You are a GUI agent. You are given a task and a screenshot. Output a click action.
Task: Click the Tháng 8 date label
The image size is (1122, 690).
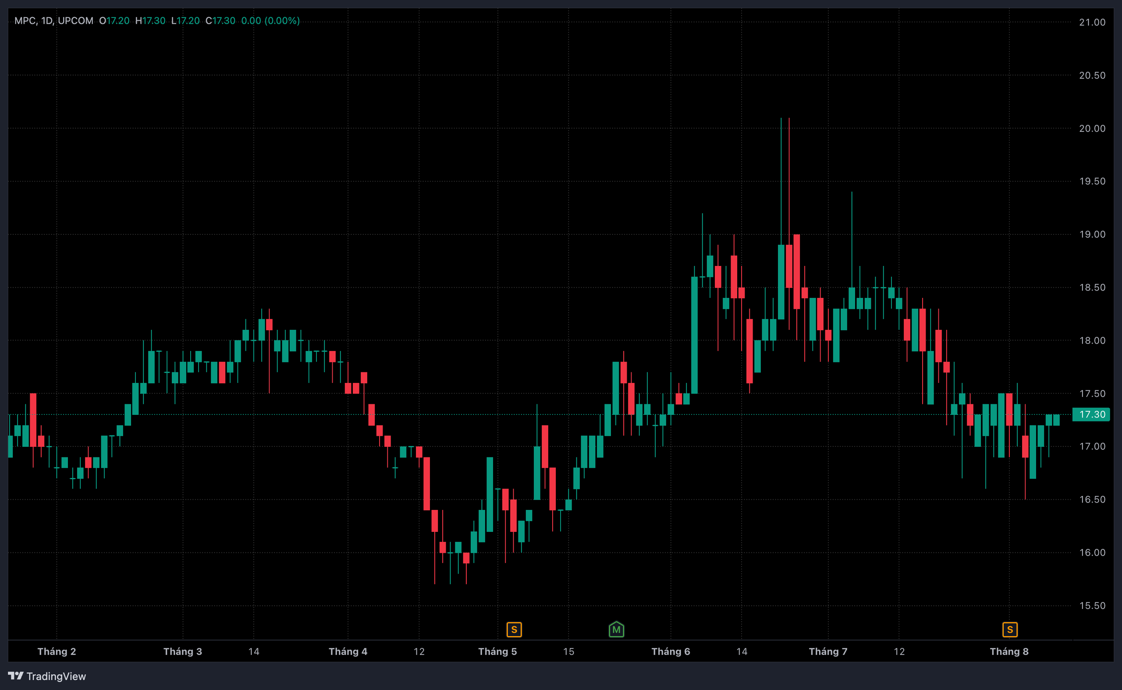click(x=1009, y=651)
